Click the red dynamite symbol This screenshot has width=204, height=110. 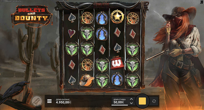coord(117,63)
